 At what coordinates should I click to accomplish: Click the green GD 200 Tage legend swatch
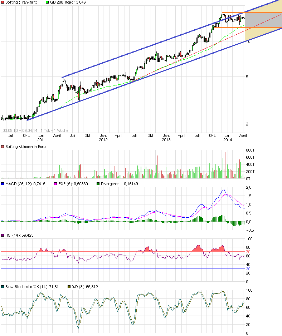pos(47,3)
